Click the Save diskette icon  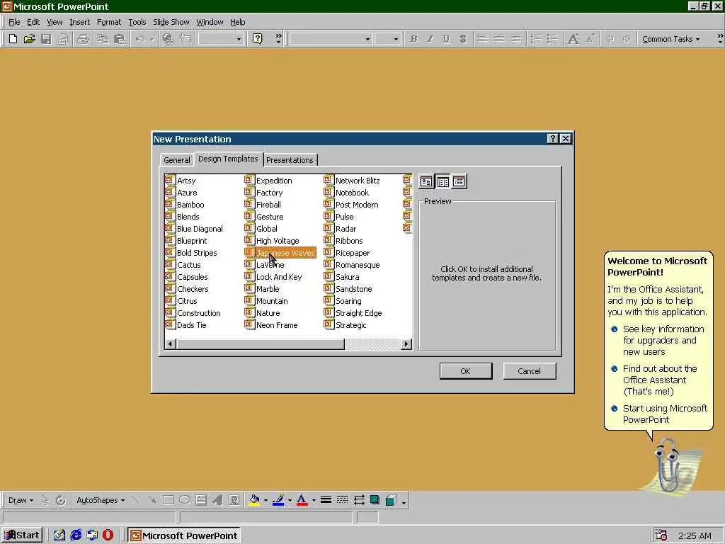point(46,39)
